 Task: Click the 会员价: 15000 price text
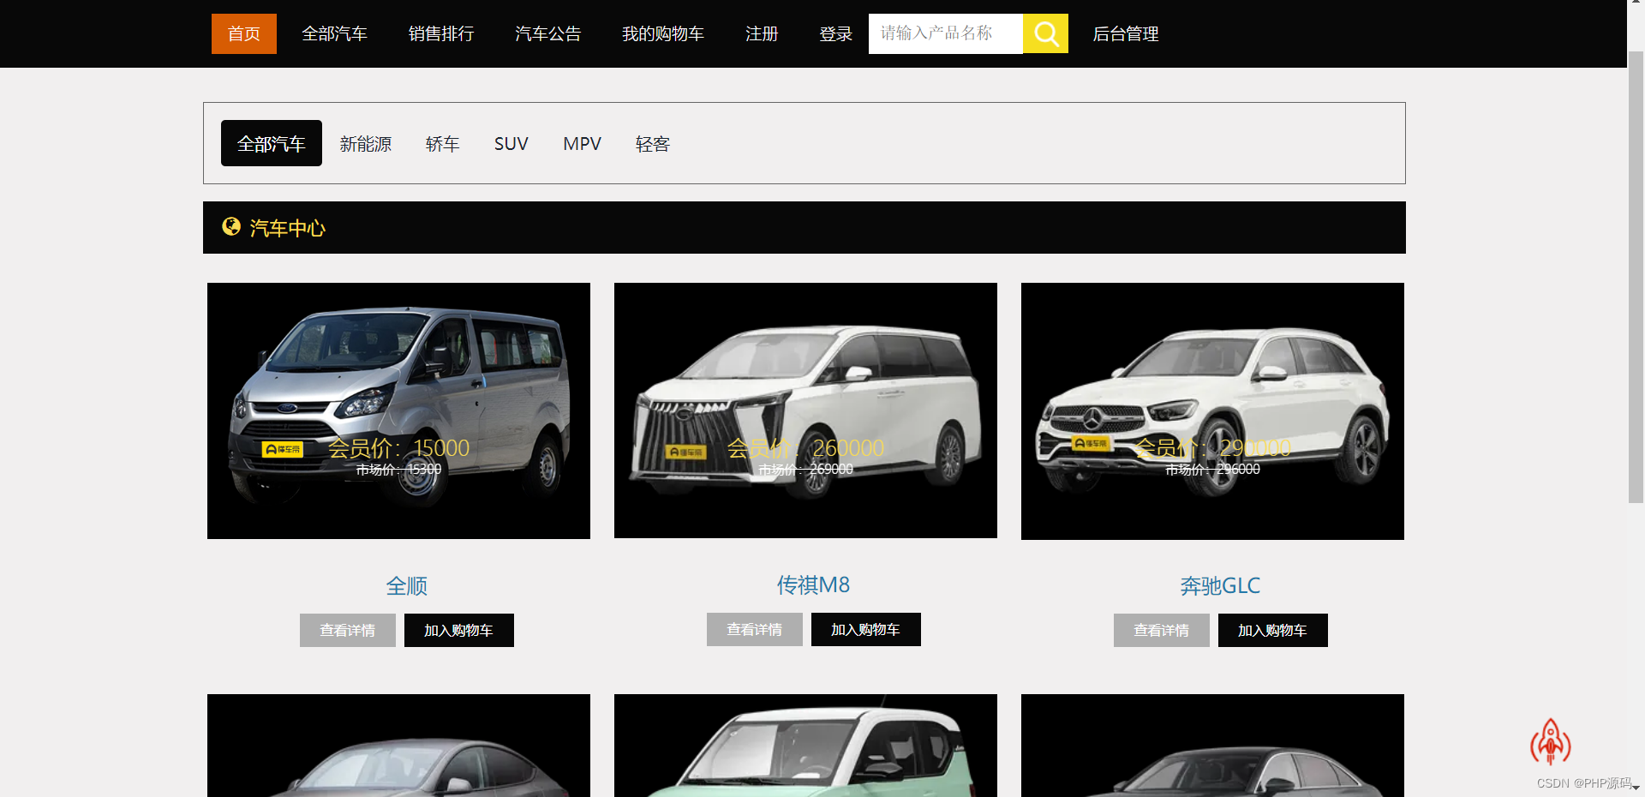coord(398,448)
